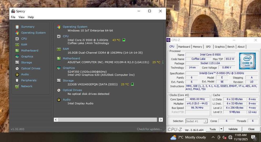Open the Storage summary heading link
Viewport: 261px width, 142px height.
point(68,81)
